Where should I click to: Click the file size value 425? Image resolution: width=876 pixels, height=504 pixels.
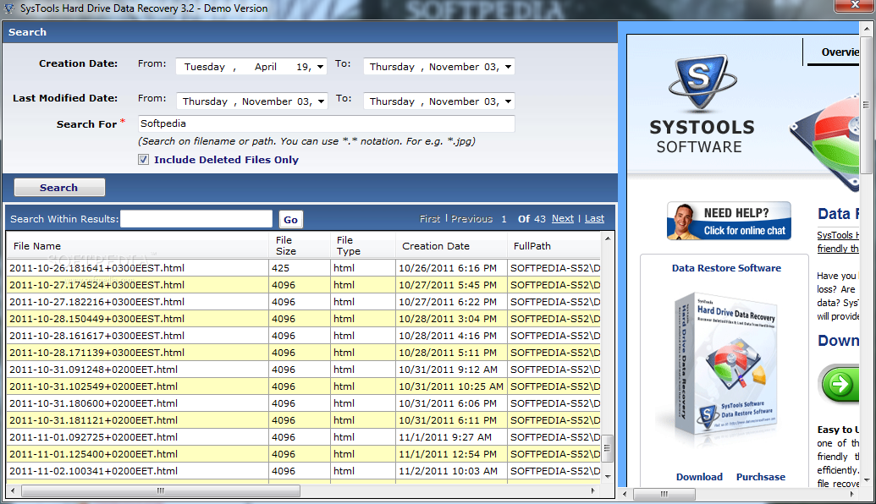click(280, 268)
